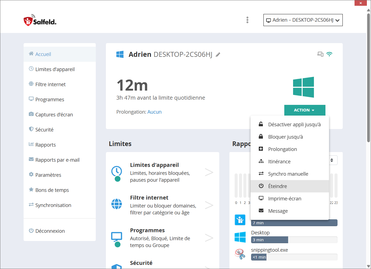Click the Windows icon beside Desktop

[240, 237]
